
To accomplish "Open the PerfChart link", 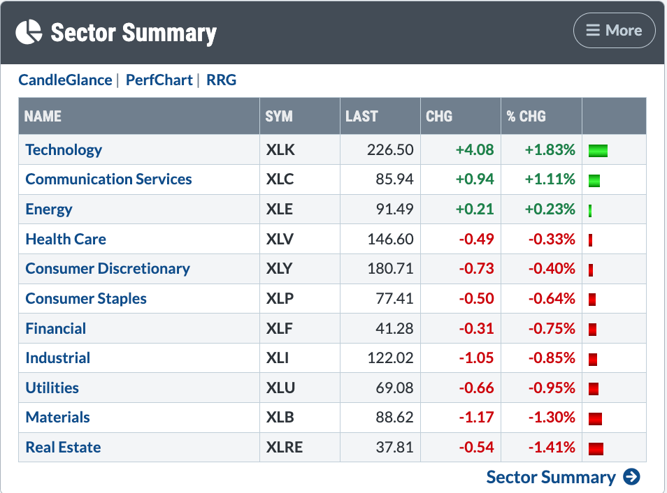I will tap(159, 80).
